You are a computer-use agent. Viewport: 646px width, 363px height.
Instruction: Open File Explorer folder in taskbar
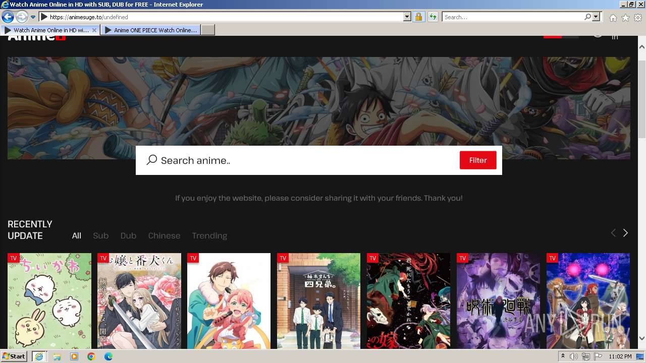pyautogui.click(x=57, y=356)
